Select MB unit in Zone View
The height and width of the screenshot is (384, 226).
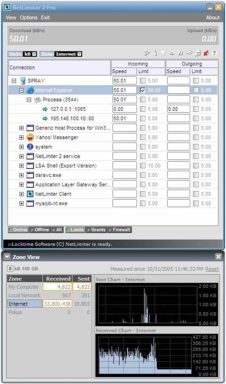[25, 269]
